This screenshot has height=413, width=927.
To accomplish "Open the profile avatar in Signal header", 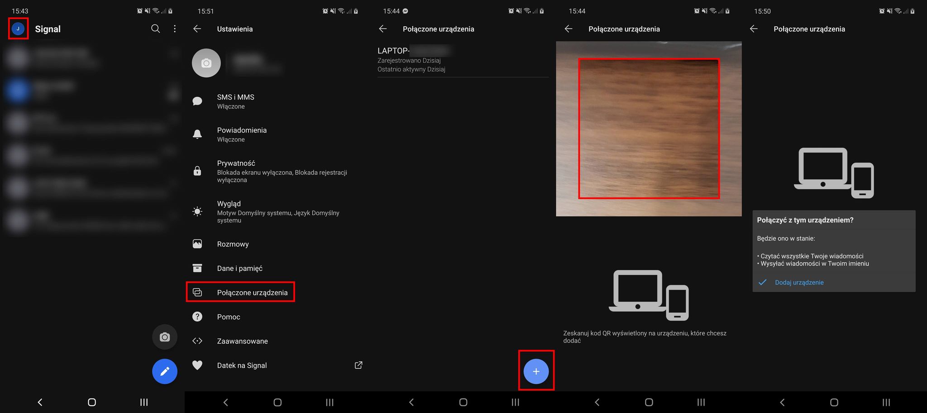I will point(18,29).
